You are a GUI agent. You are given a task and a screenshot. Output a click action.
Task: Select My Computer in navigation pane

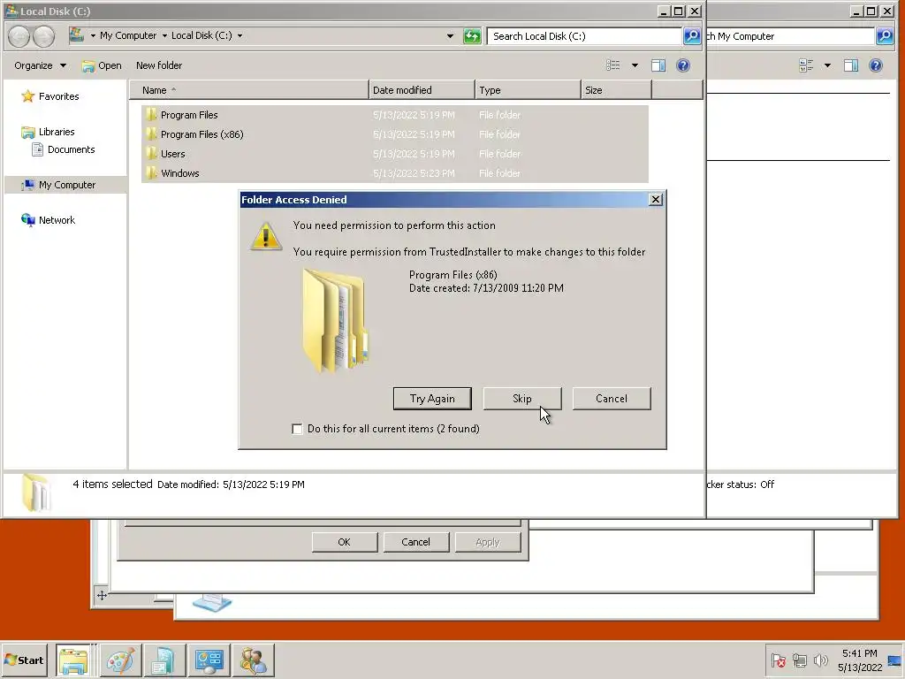tap(66, 185)
